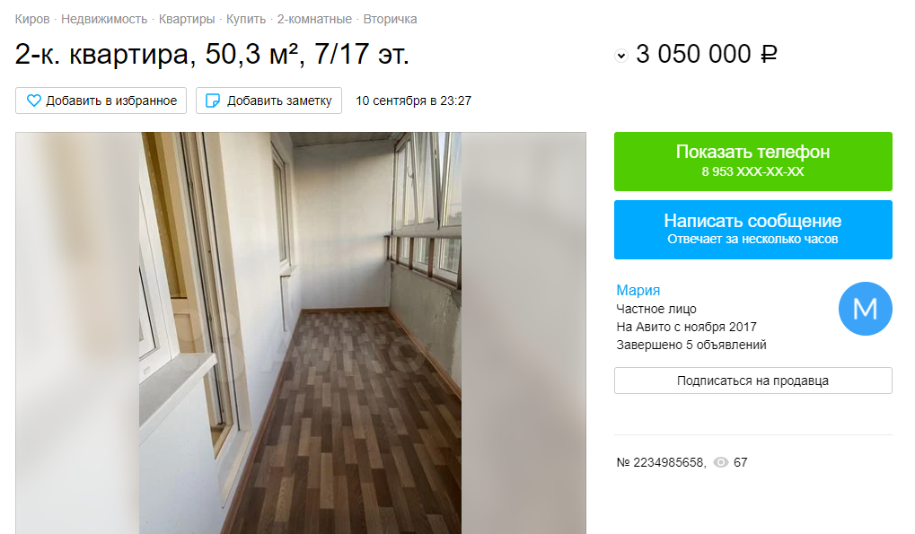Viewport: 915px width, 534px height.
Task: Click the eye views counter icon
Action: pos(721,462)
